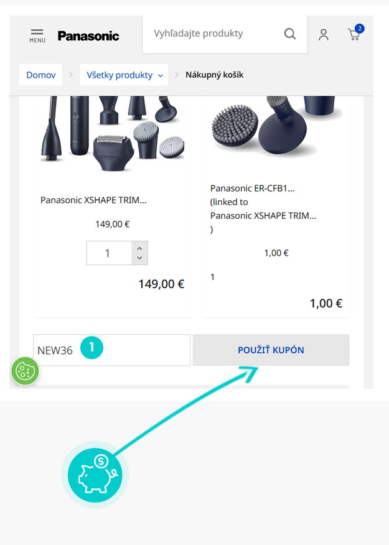This screenshot has width=389, height=545.
Task: Click the search magnifier icon
Action: [290, 34]
